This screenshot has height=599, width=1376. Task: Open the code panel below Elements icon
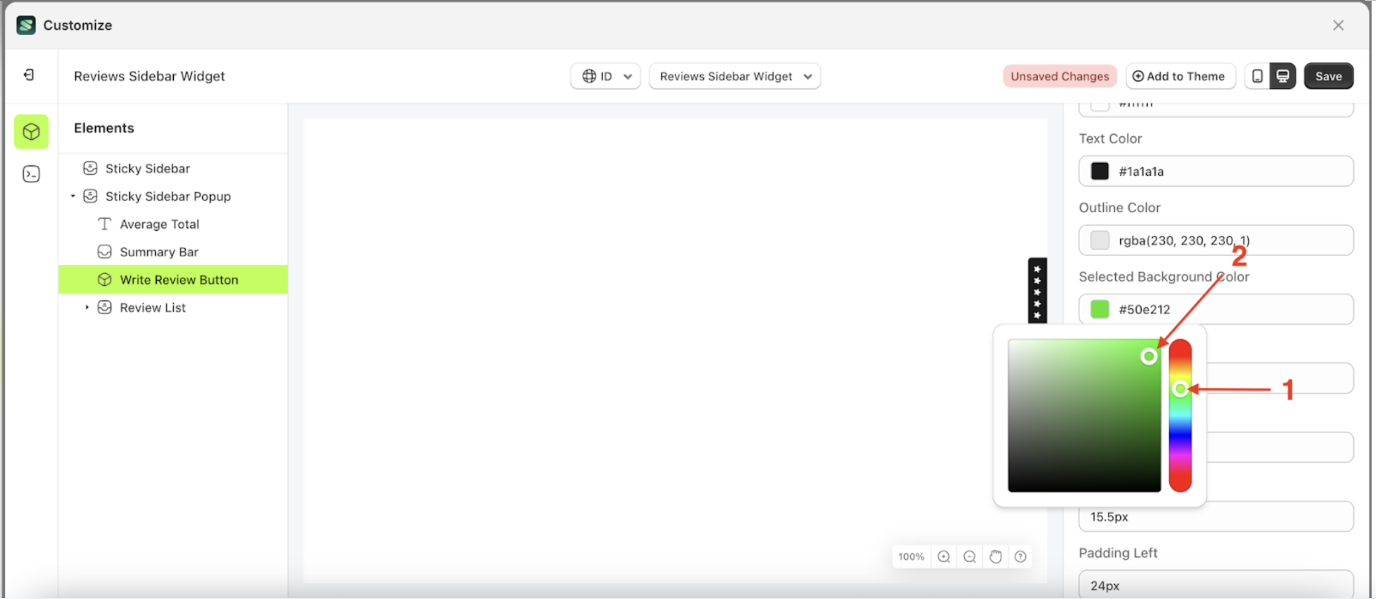click(31, 174)
